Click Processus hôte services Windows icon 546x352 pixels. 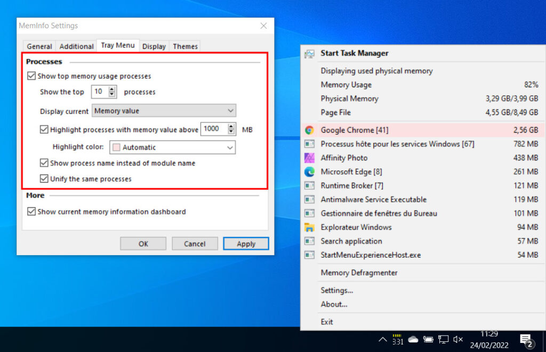[309, 144]
